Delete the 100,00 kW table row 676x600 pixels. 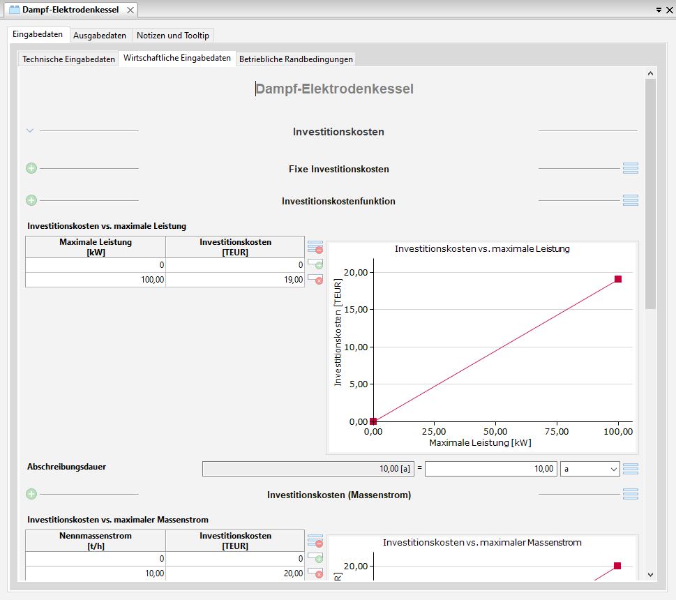click(x=315, y=279)
